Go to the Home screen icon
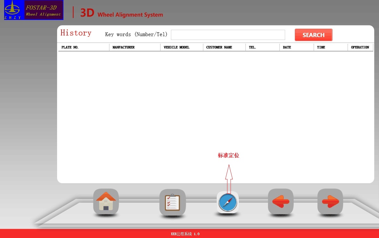 (x=106, y=201)
